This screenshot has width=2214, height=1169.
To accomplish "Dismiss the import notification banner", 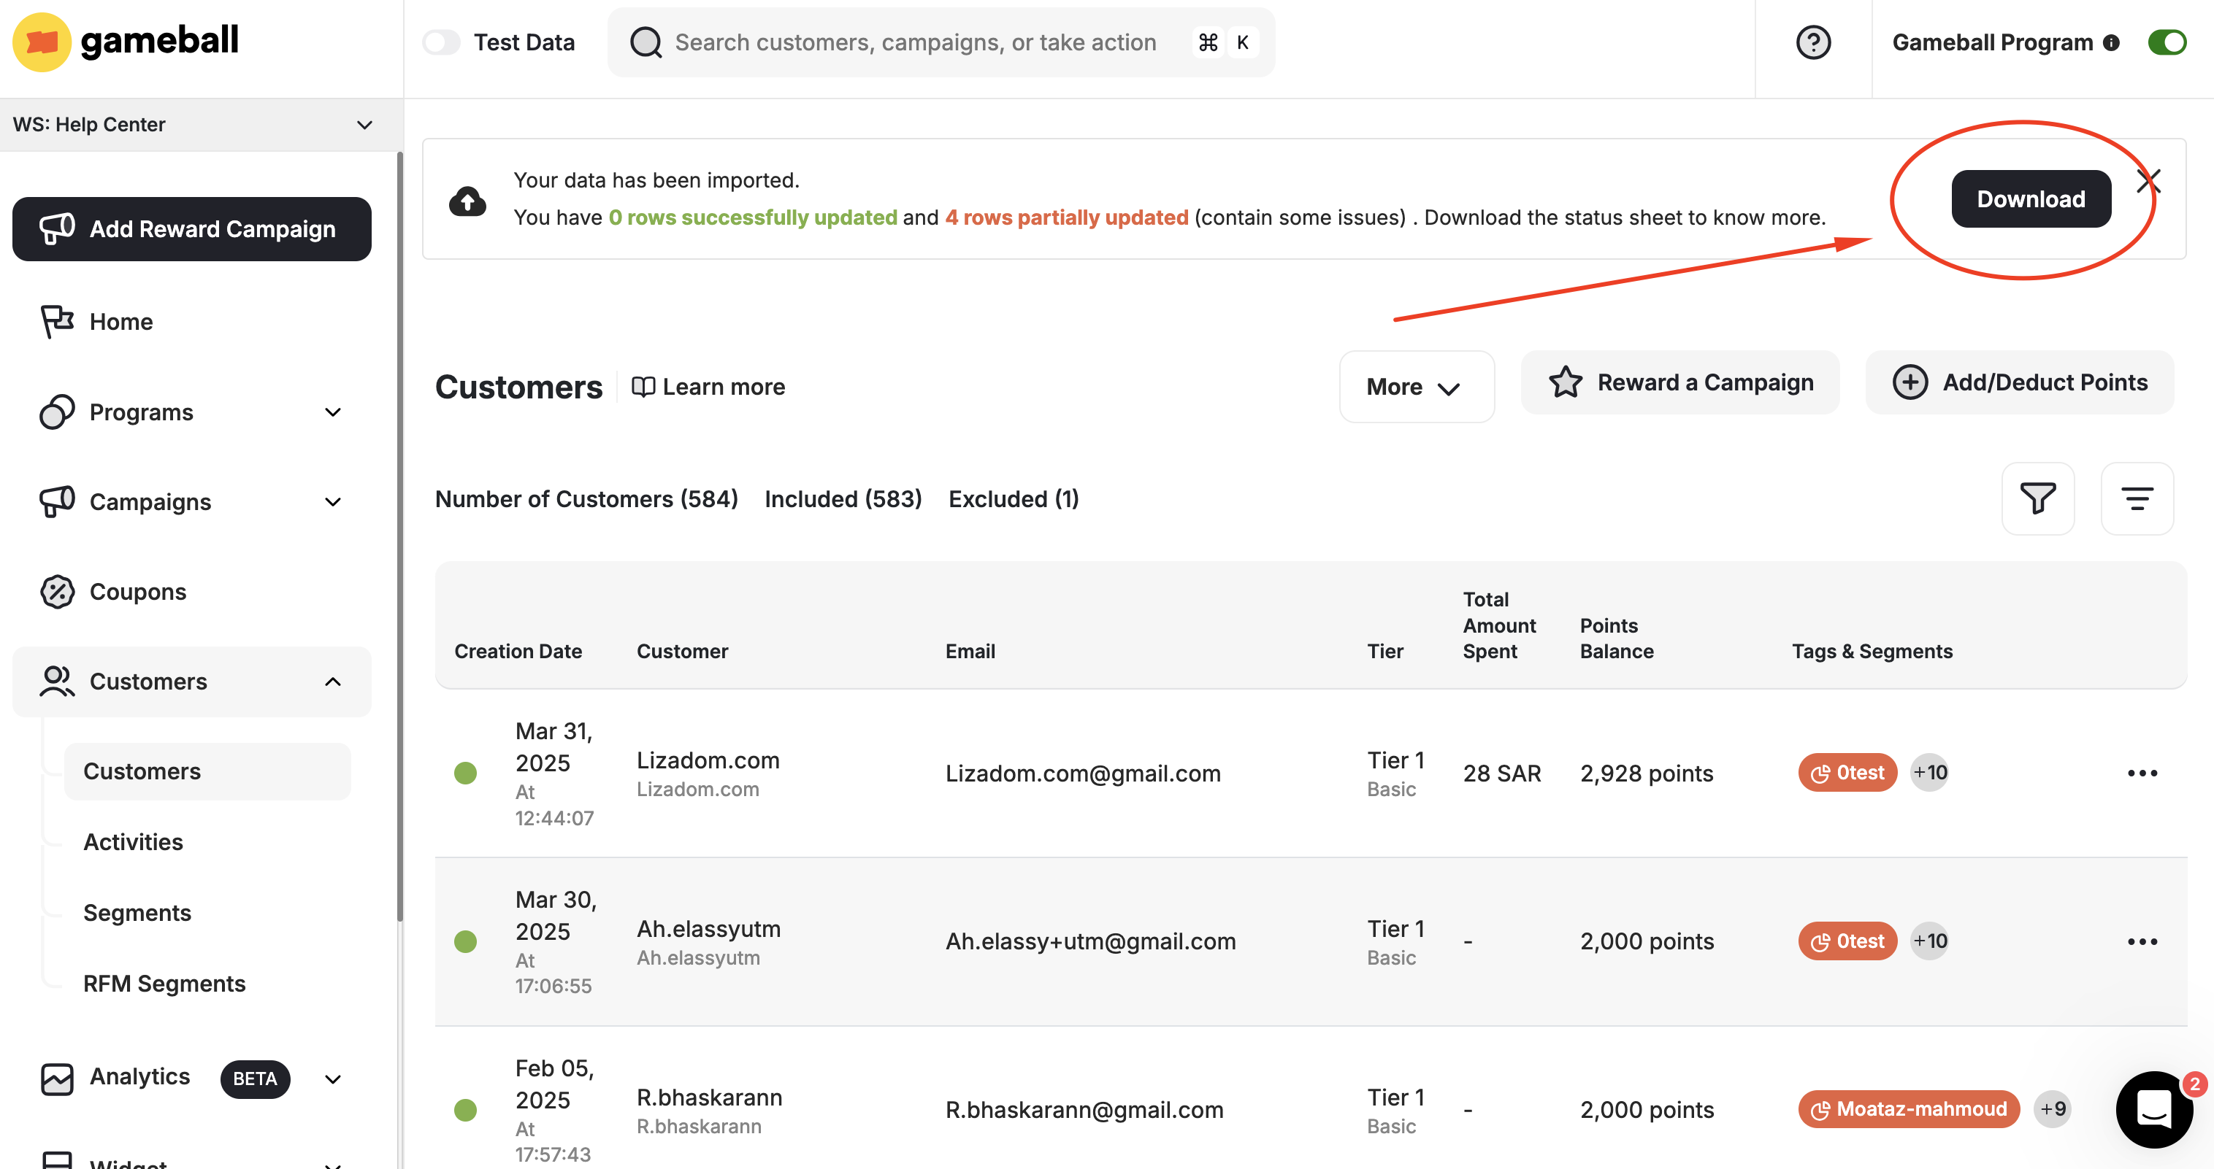I will [x=2148, y=181].
